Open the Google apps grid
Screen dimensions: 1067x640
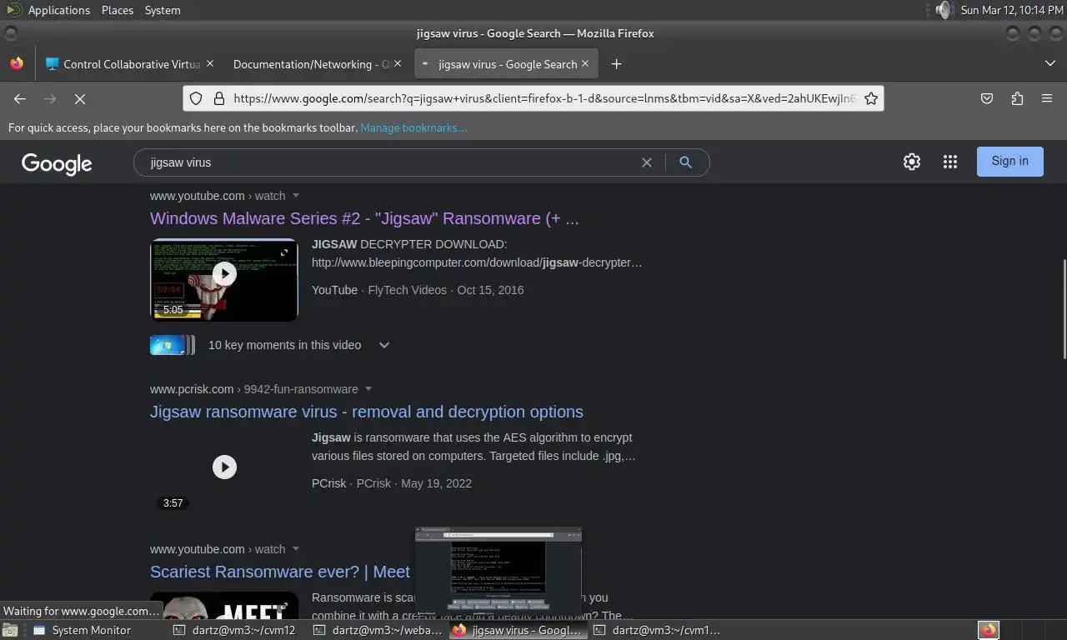click(x=950, y=162)
